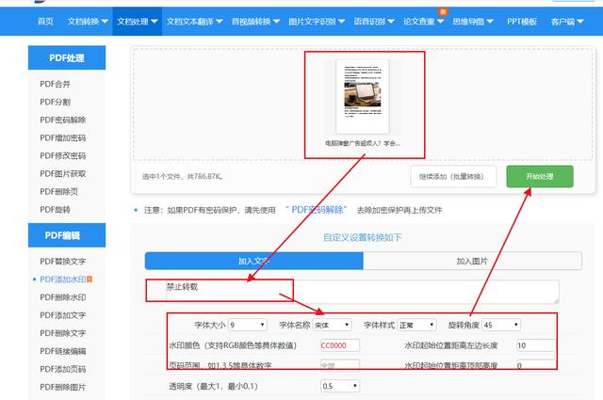The height and width of the screenshot is (400, 603).
Task: Expand the 语音识别 menu
Action: click(374, 22)
